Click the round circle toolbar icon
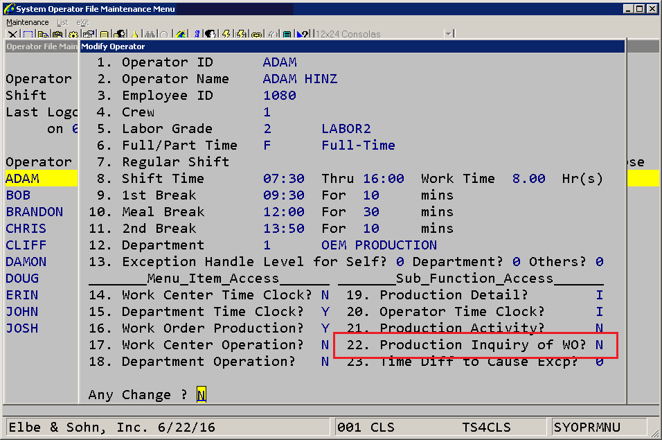 [x=164, y=34]
